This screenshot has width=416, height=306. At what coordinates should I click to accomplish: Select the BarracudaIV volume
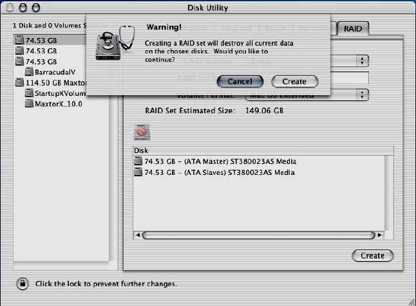click(x=56, y=73)
